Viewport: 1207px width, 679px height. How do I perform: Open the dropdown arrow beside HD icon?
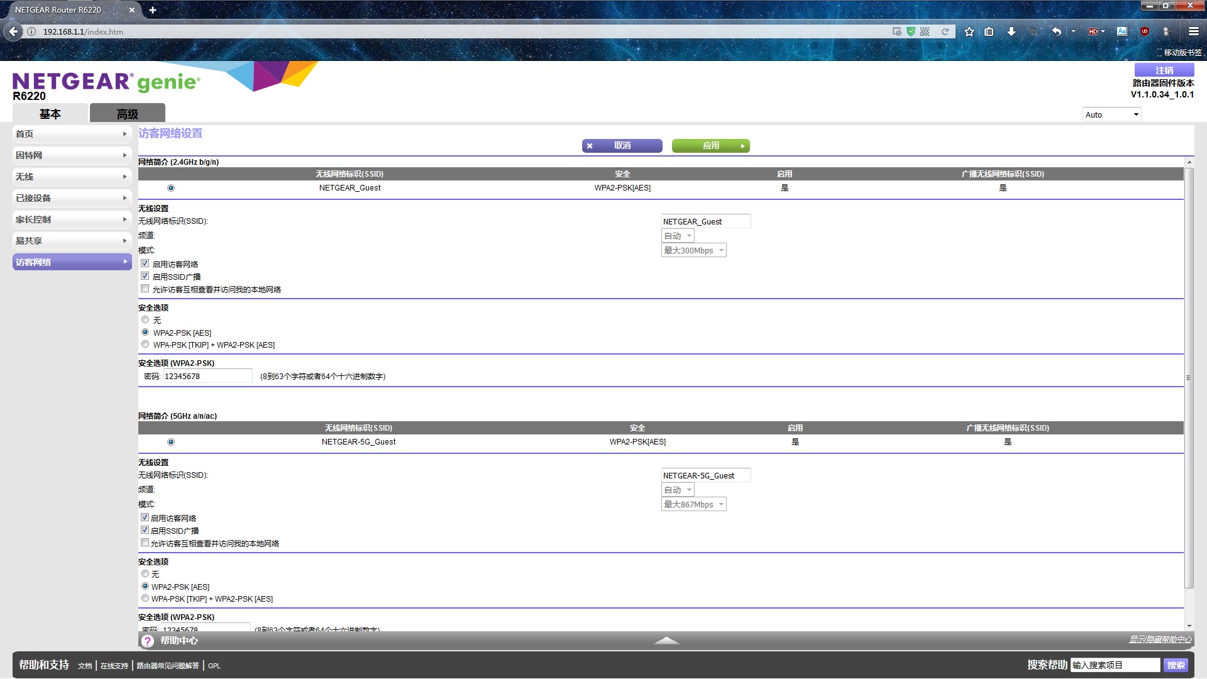pos(1103,31)
